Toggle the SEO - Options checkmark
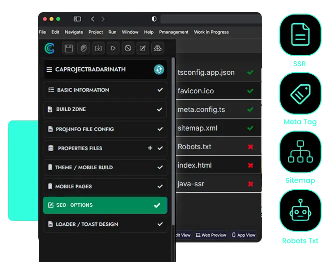This screenshot has width=332, height=262. tap(157, 205)
